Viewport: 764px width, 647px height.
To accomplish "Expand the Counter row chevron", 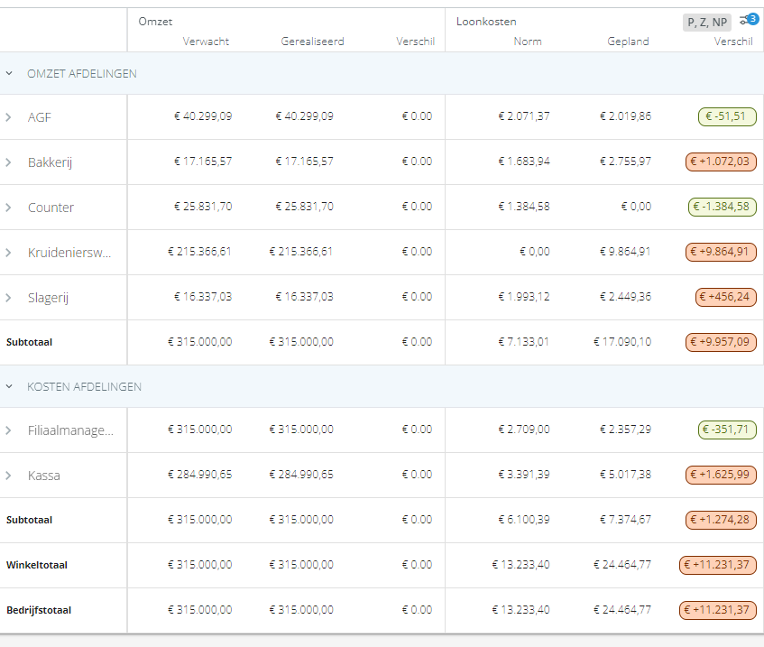I will click(8, 208).
